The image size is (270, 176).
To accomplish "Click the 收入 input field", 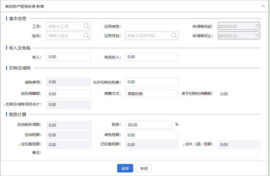I will (x=68, y=57).
